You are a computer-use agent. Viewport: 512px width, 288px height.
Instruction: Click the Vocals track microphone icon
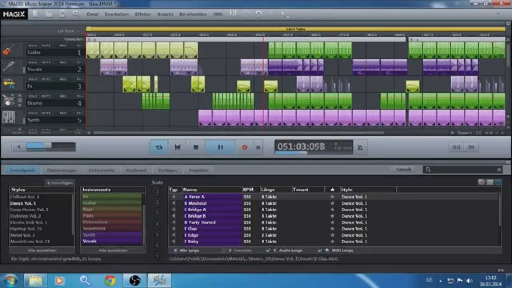8,67
